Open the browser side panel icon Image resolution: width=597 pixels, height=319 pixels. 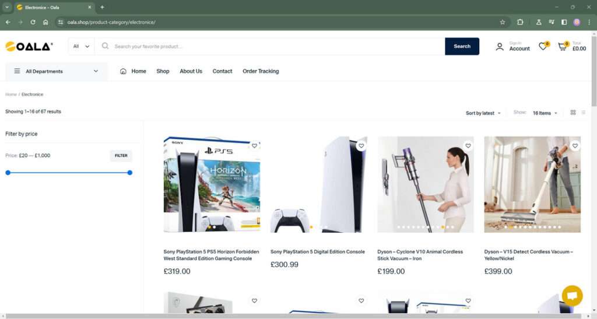564,22
